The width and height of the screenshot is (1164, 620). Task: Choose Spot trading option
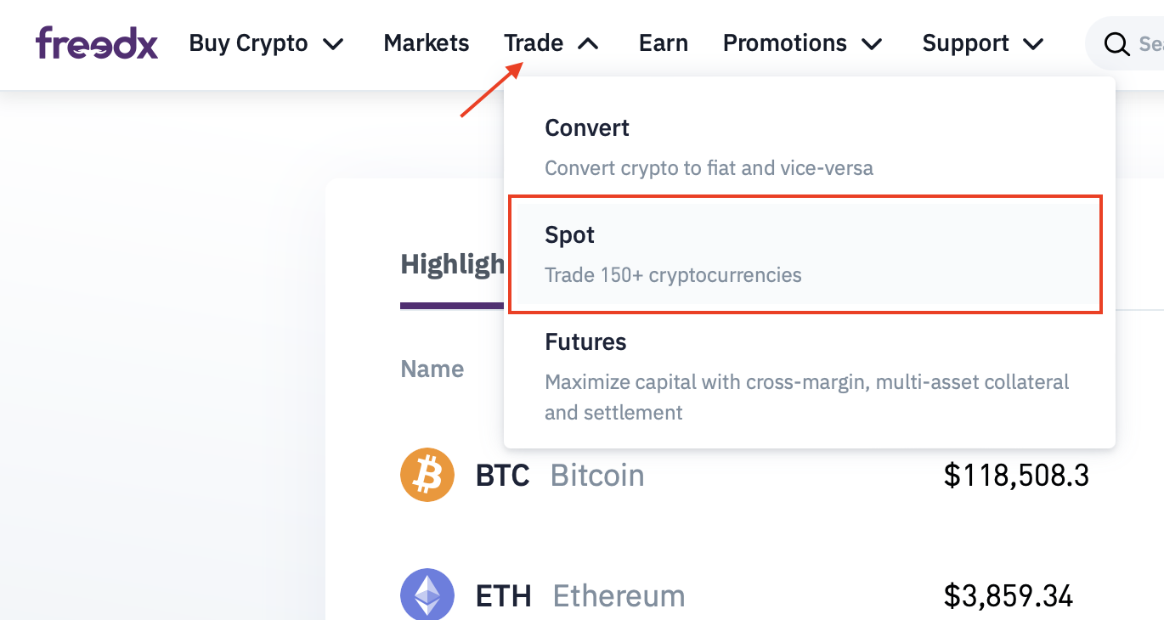click(x=805, y=255)
